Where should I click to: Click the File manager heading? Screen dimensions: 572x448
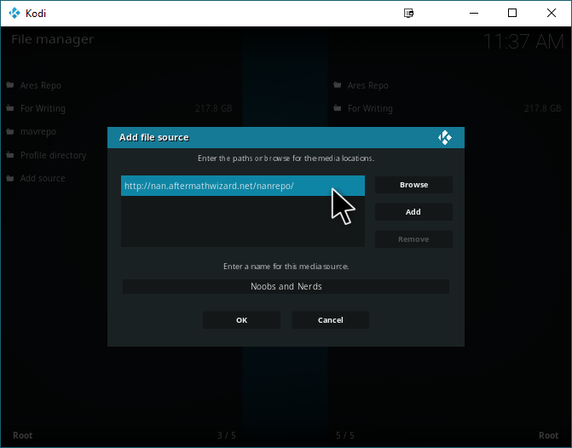point(53,39)
